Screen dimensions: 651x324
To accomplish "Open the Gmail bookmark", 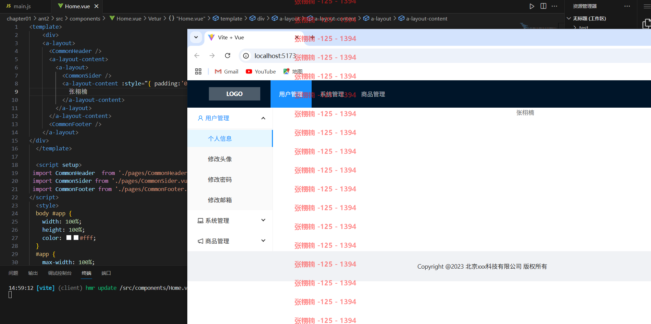I will click(226, 71).
